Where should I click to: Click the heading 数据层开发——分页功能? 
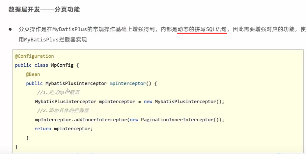click(x=44, y=10)
